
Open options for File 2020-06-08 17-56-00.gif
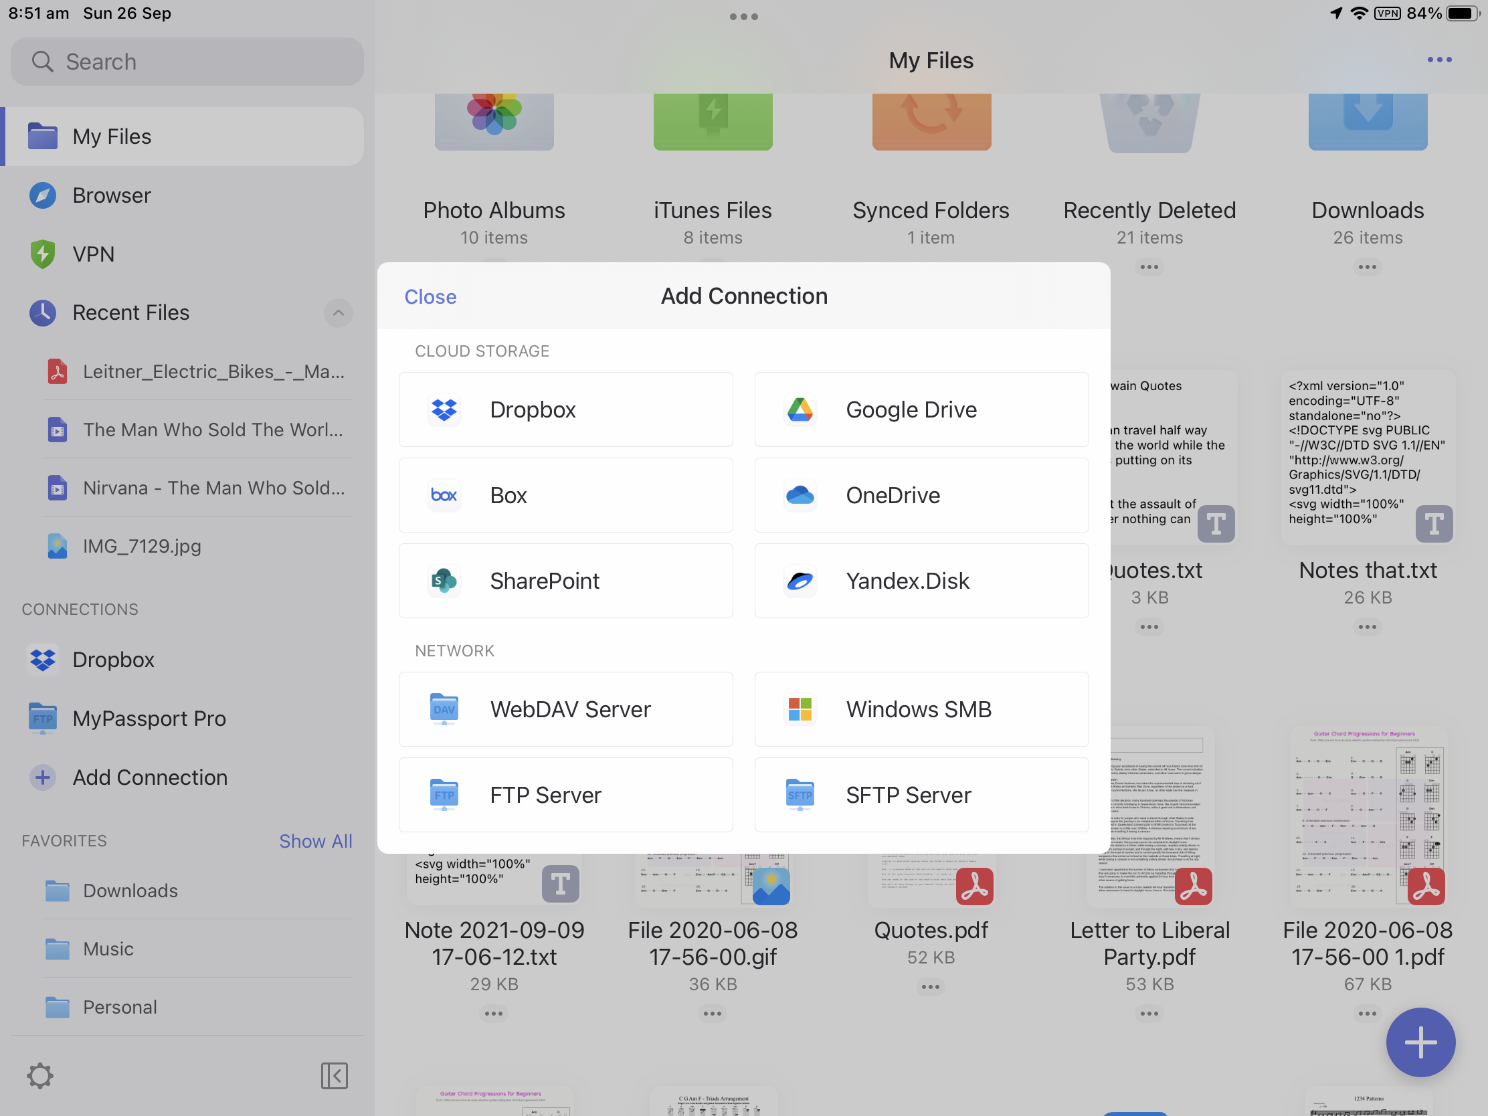coord(713,1014)
